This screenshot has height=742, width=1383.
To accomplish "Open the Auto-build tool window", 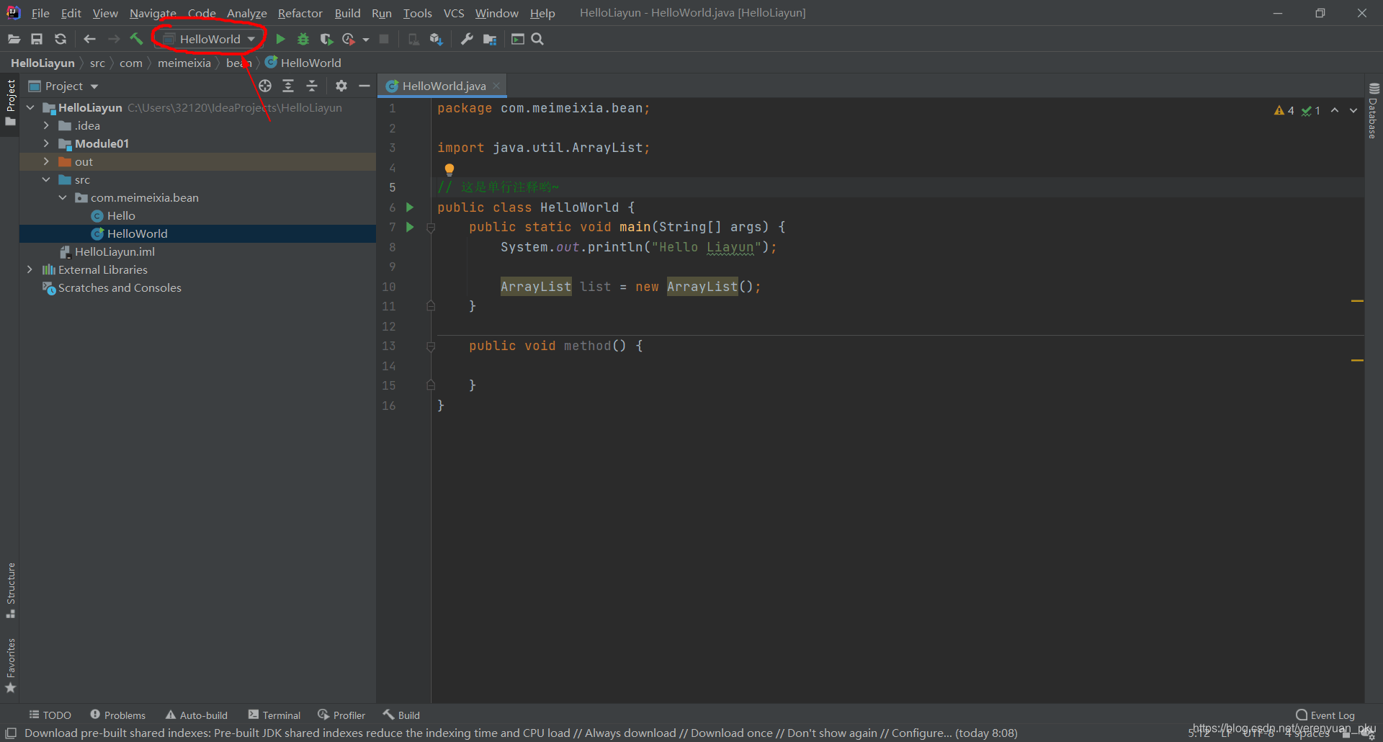I will click(197, 715).
